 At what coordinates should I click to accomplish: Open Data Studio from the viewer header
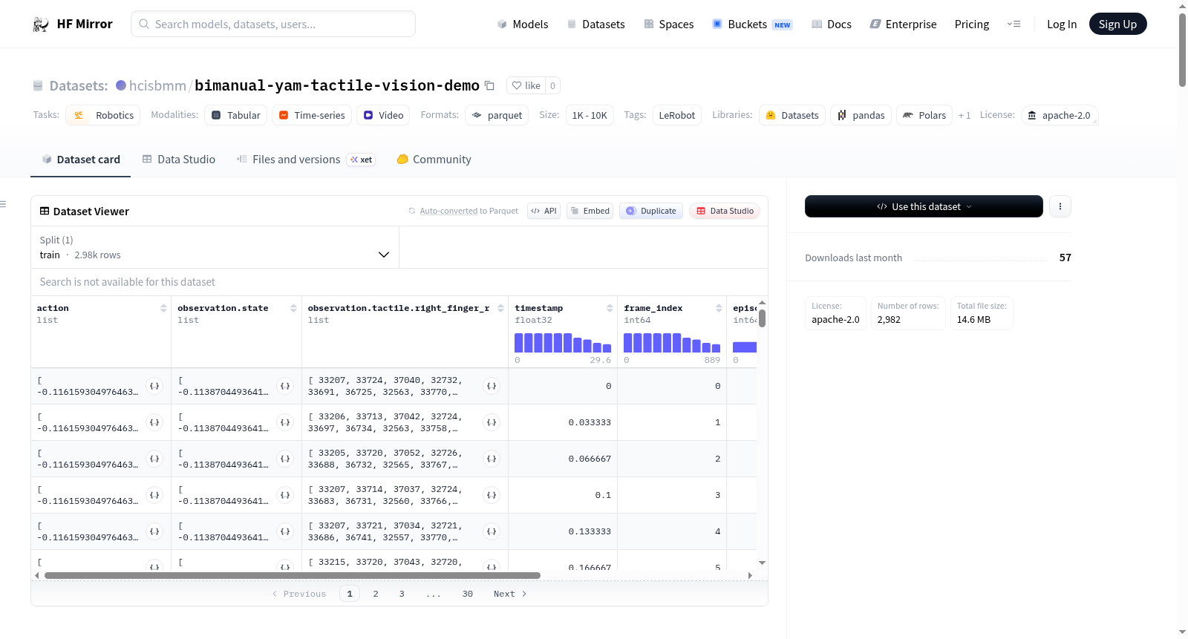[x=725, y=211]
